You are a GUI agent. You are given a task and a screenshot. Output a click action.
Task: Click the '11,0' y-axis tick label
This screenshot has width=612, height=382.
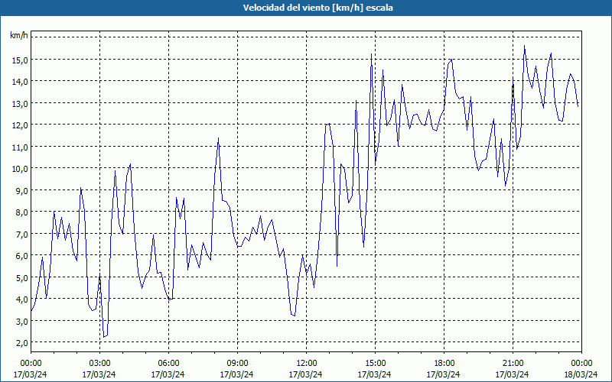[x=20, y=147]
